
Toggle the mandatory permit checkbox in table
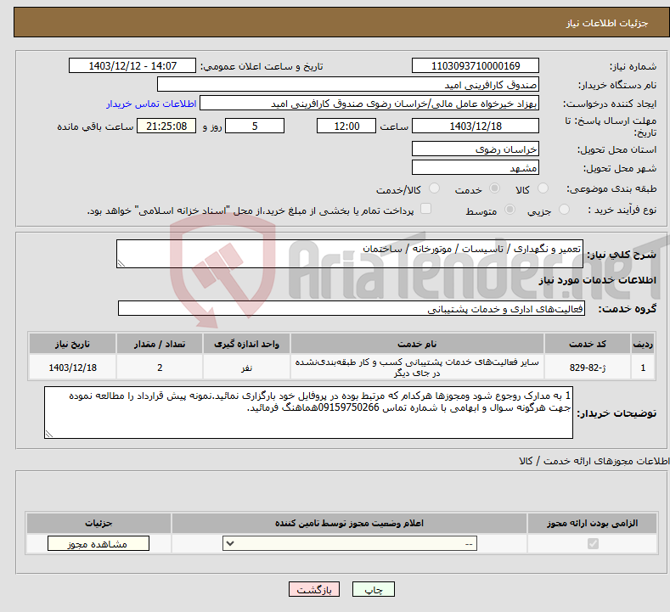[x=593, y=543]
